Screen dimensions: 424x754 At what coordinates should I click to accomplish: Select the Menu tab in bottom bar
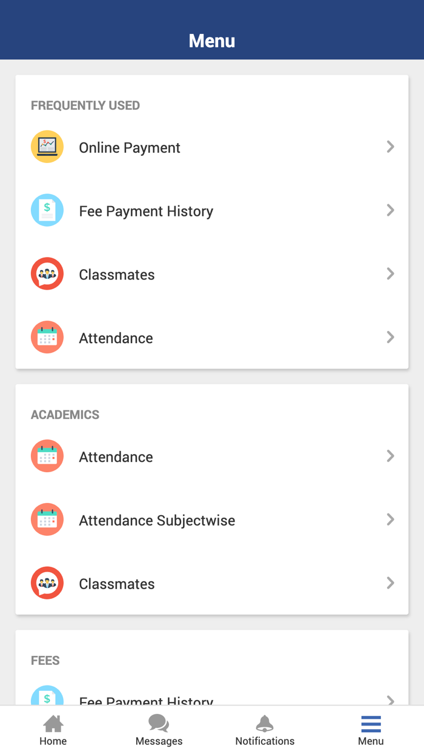click(x=371, y=730)
